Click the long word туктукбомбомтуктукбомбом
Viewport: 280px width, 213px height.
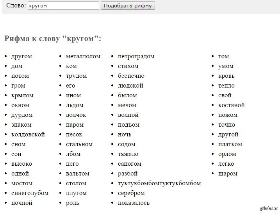click(159, 183)
